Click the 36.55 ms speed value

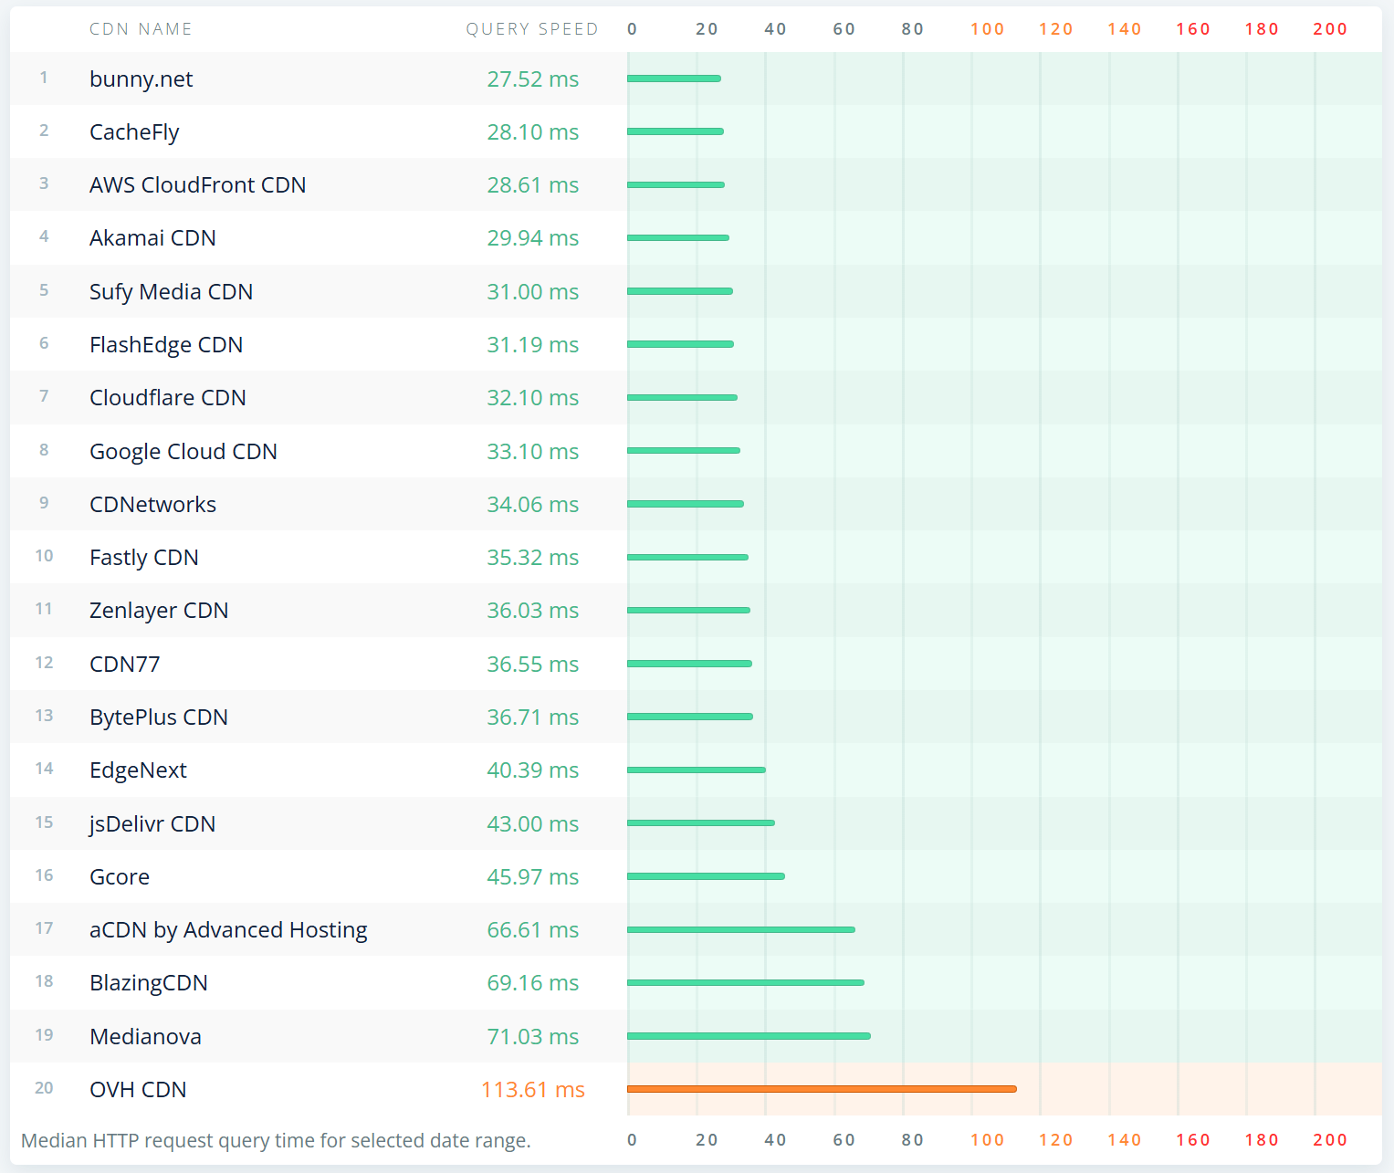[533, 665]
